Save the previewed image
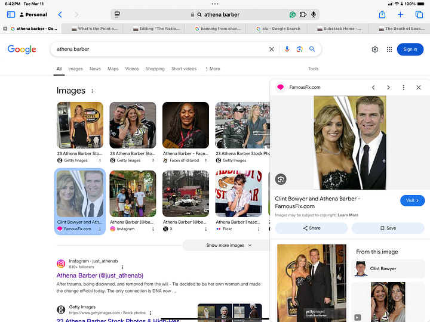Image resolution: width=430 pixels, height=322 pixels. pos(388,228)
